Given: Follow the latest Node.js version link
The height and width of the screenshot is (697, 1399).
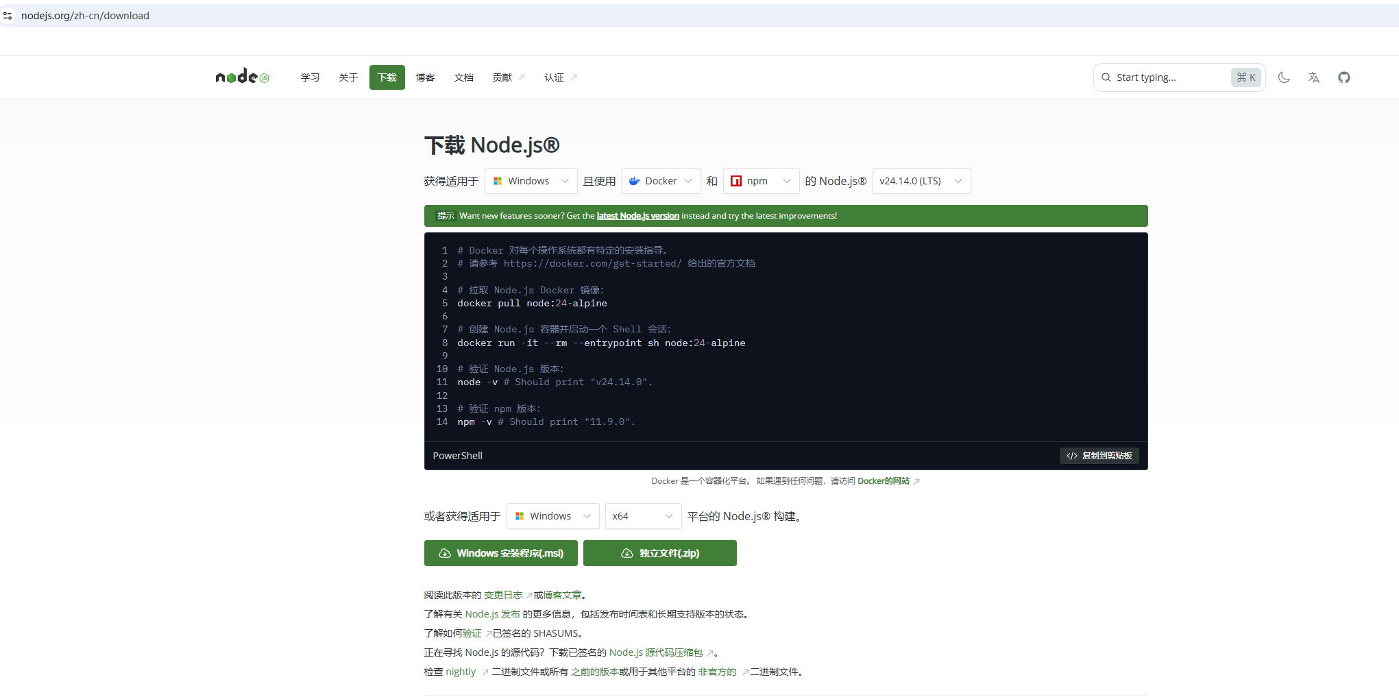Looking at the screenshot, I should pyautogui.click(x=638, y=216).
